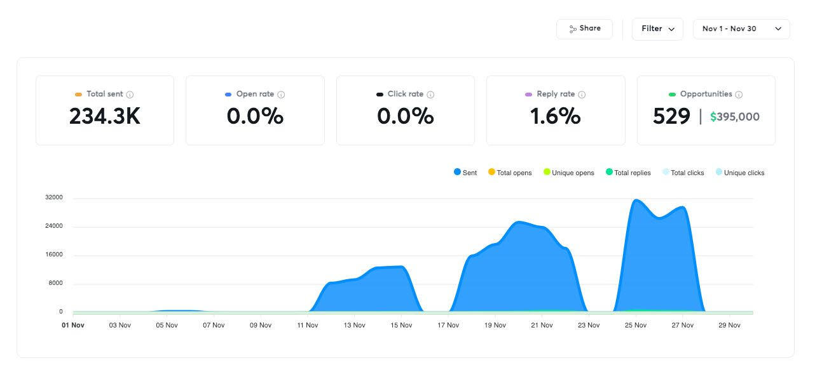Click the green Opportunities indicator pill

672,95
